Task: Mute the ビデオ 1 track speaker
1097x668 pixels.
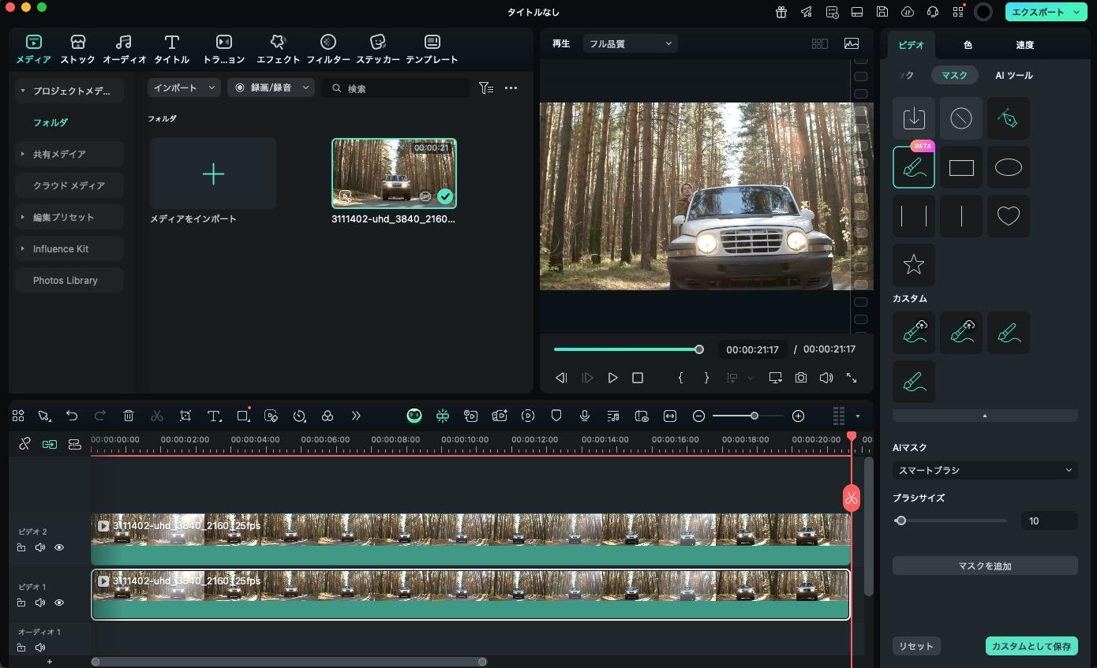Action: (x=40, y=603)
